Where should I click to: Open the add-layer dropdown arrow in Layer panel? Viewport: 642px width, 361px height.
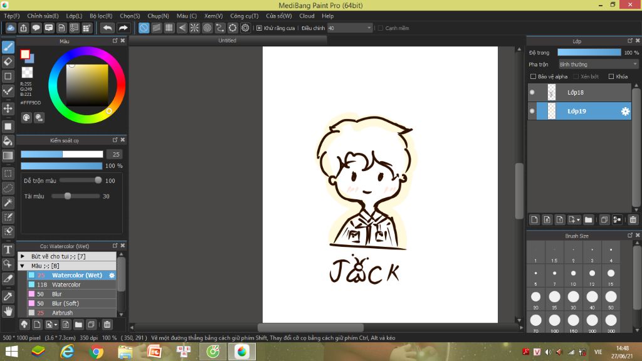coord(577,220)
